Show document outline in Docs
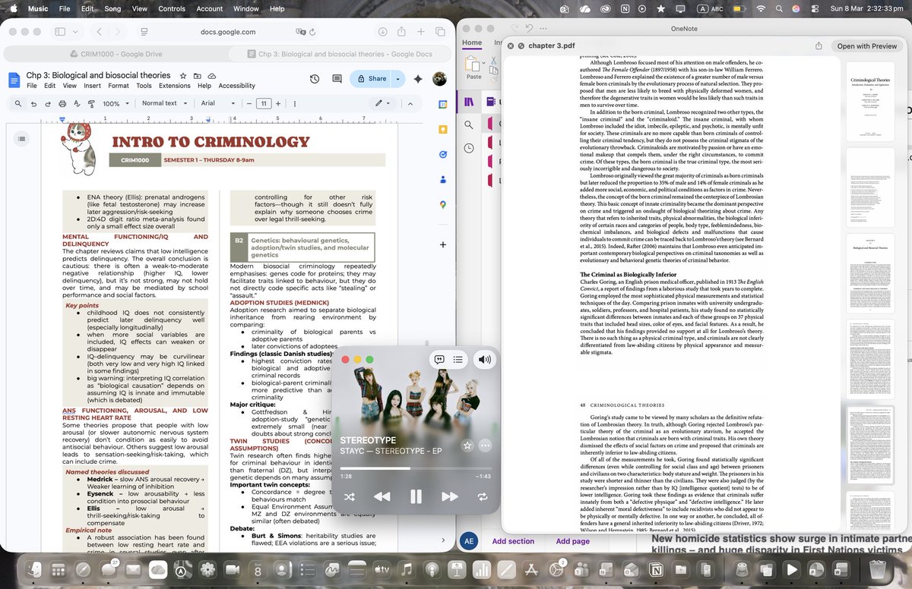Screen dimensions: 912x589 coord(21,138)
